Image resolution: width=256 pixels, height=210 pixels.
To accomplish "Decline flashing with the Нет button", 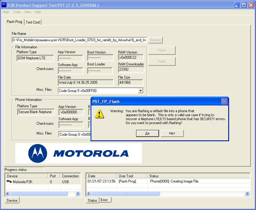I will point(172,133).
